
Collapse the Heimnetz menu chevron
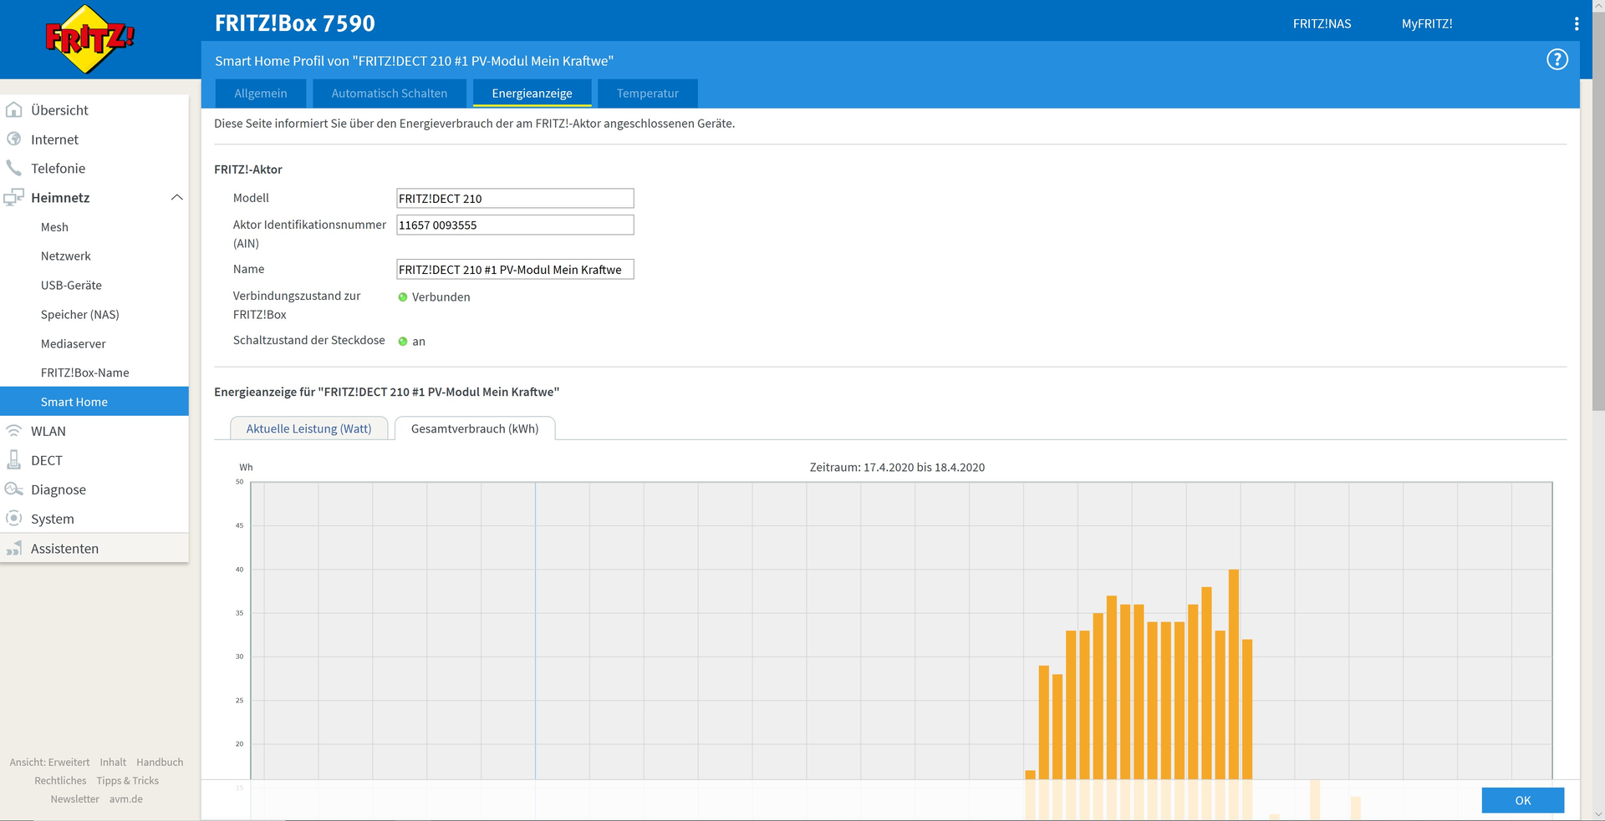pos(176,197)
